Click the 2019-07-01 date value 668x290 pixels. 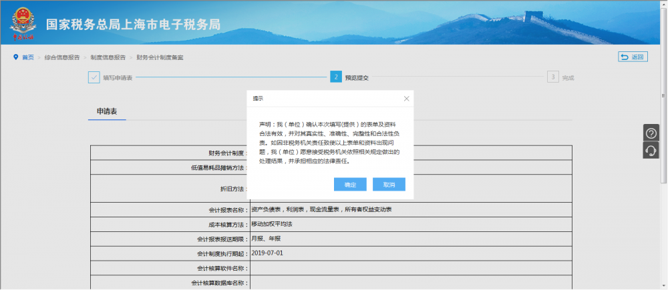click(267, 253)
